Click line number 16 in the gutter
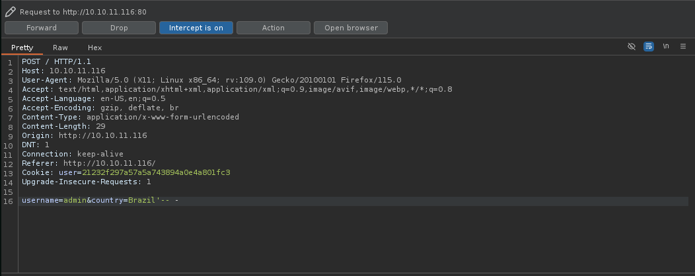Image resolution: width=695 pixels, height=276 pixels. tap(8, 201)
